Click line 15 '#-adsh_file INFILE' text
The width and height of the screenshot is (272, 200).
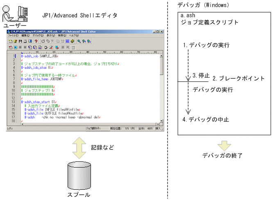(40, 110)
